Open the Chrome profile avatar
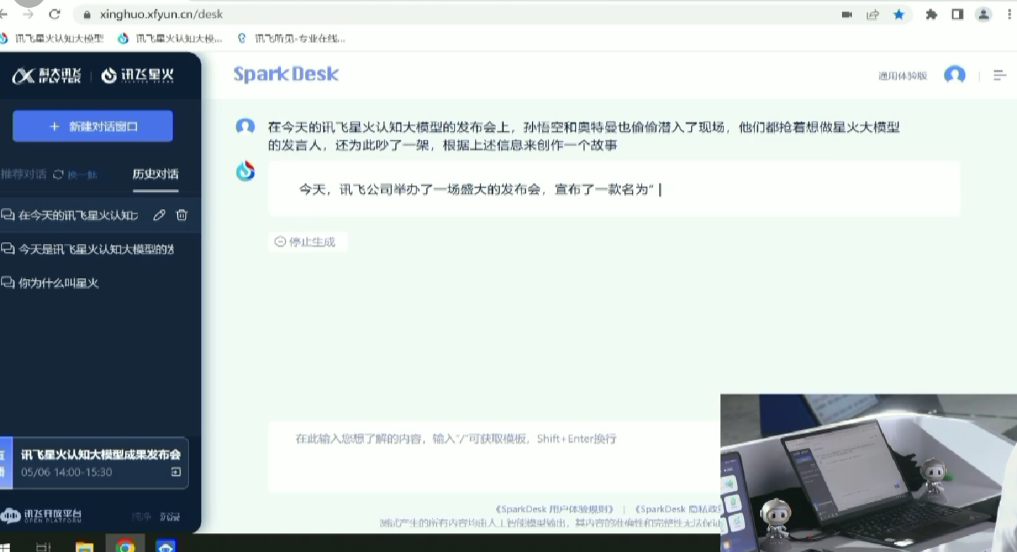1017x552 pixels. pyautogui.click(x=983, y=14)
